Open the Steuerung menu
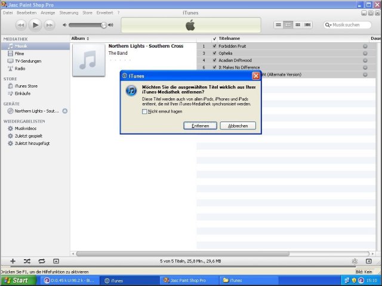The width and height of the screenshot is (382, 286). [69, 12]
